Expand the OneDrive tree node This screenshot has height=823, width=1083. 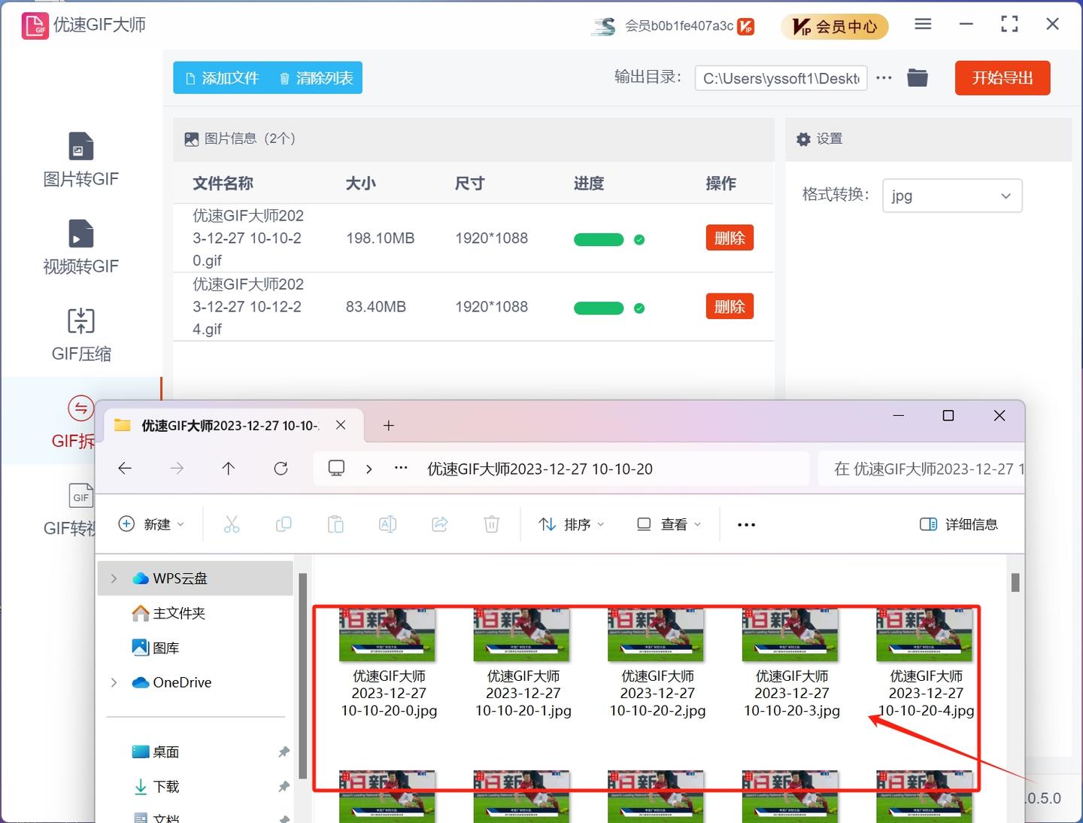pyautogui.click(x=114, y=682)
